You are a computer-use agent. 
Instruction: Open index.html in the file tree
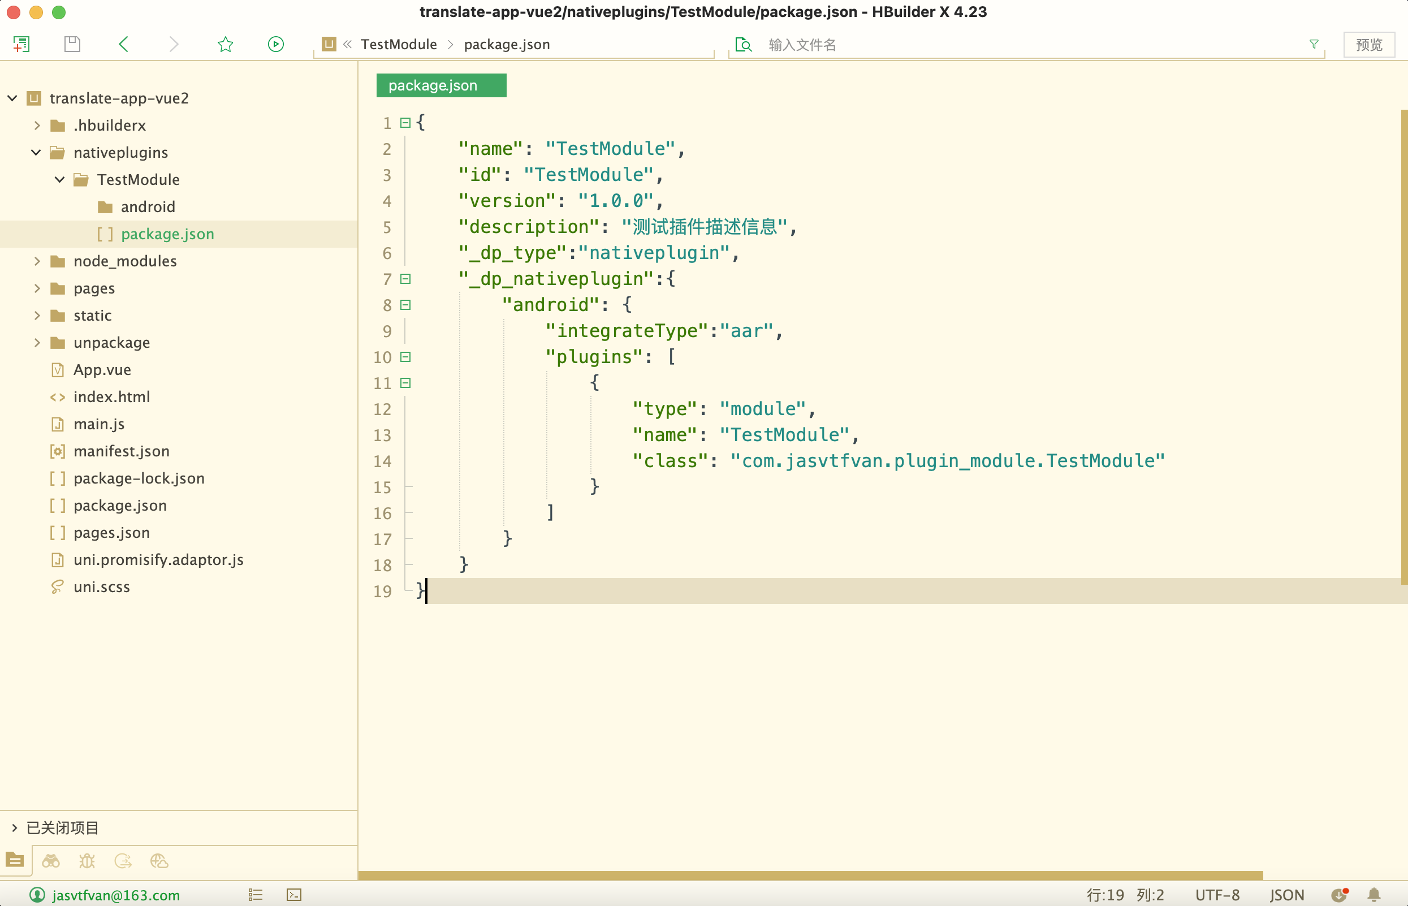pos(112,396)
